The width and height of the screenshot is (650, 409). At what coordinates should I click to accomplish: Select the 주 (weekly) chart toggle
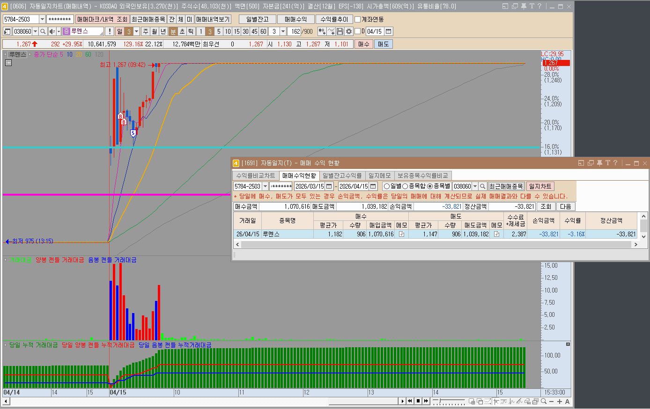(x=146, y=31)
